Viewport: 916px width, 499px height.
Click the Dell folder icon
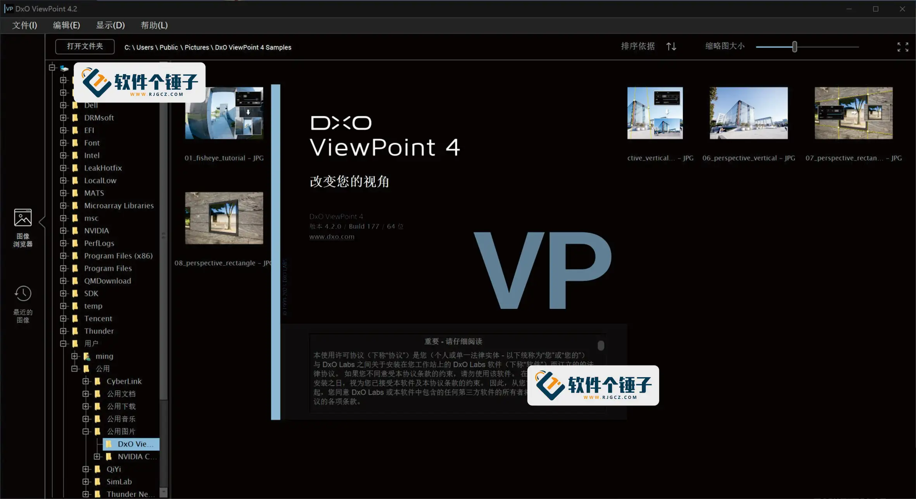point(75,105)
